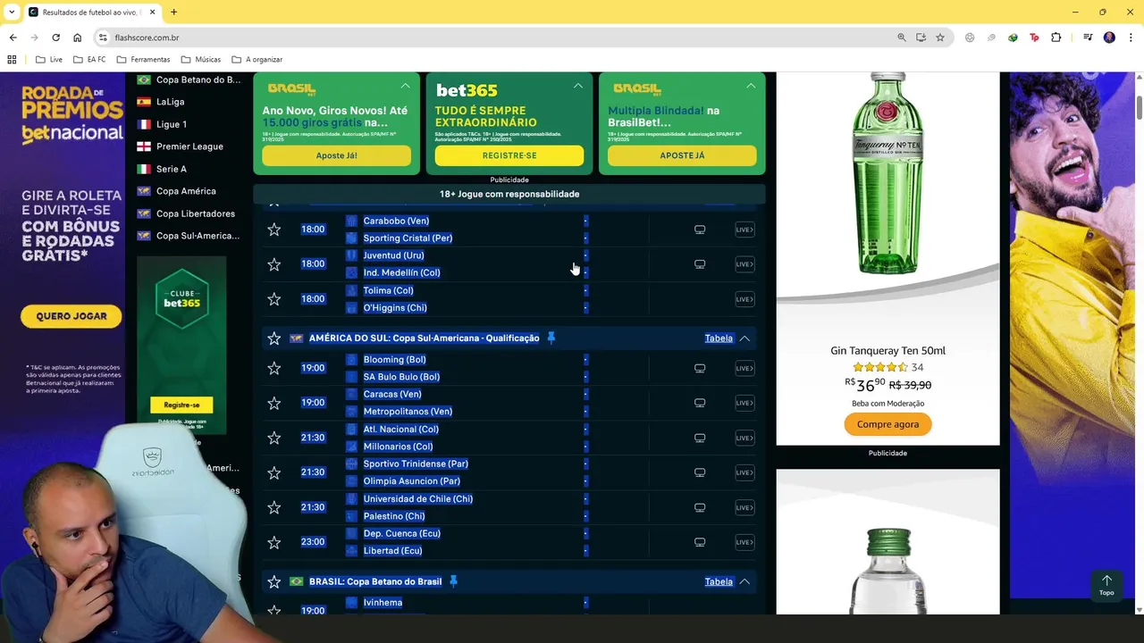The width and height of the screenshot is (1144, 643).
Task: Open the Universidad de Chile team name
Action: pos(417,499)
